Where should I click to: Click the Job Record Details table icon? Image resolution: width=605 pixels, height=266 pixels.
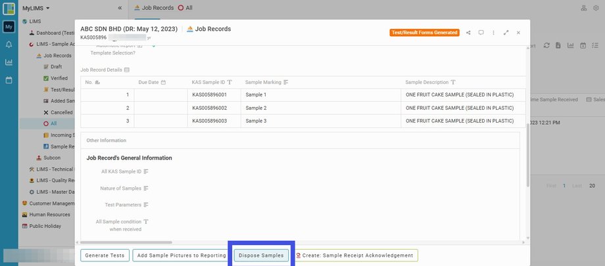(127, 70)
